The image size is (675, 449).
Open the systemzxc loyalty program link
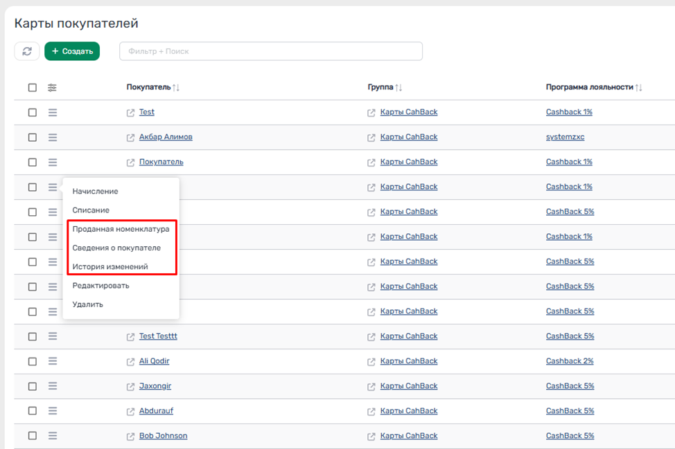click(565, 137)
